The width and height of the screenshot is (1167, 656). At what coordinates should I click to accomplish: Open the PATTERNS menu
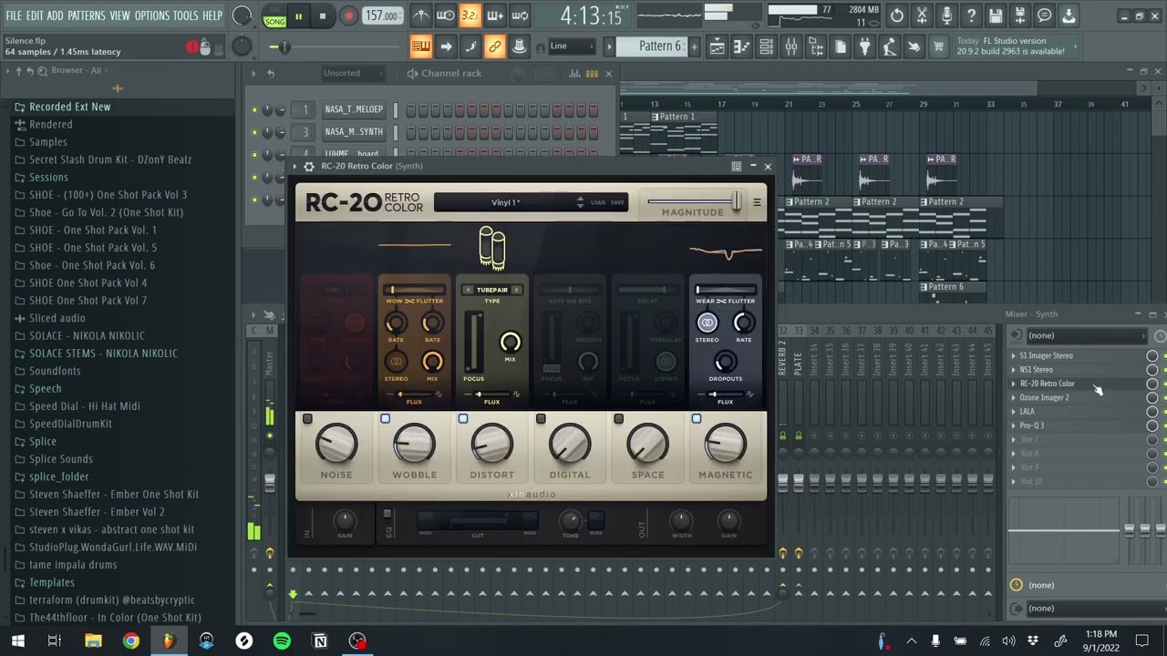click(x=87, y=15)
